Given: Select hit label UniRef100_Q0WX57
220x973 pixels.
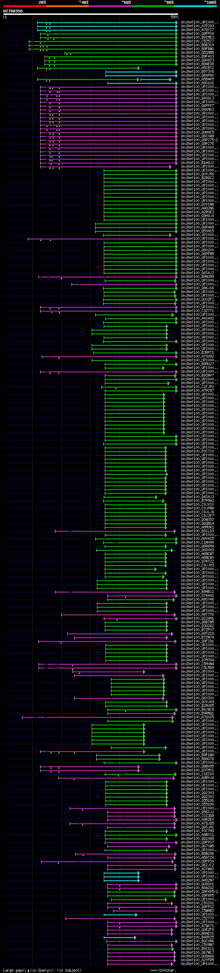Looking at the screenshot, I should [197, 519].
